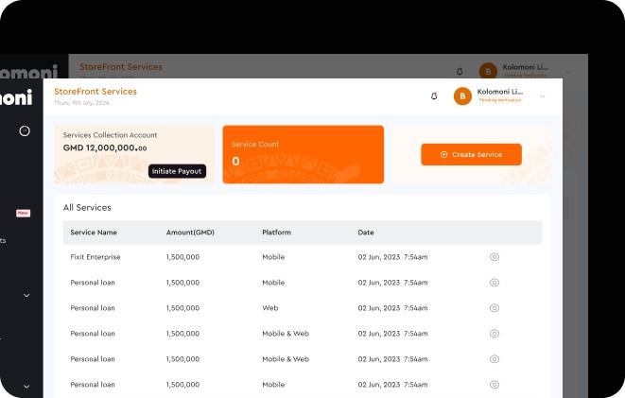The image size is (625, 398).
Task: Open the notifications bell in the front window
Action: pos(434,96)
